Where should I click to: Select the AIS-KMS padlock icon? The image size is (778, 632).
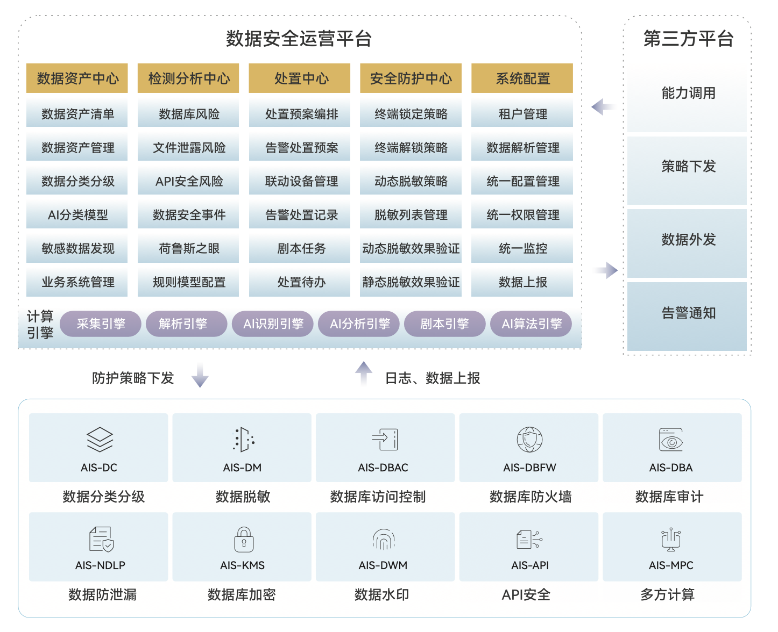point(244,539)
